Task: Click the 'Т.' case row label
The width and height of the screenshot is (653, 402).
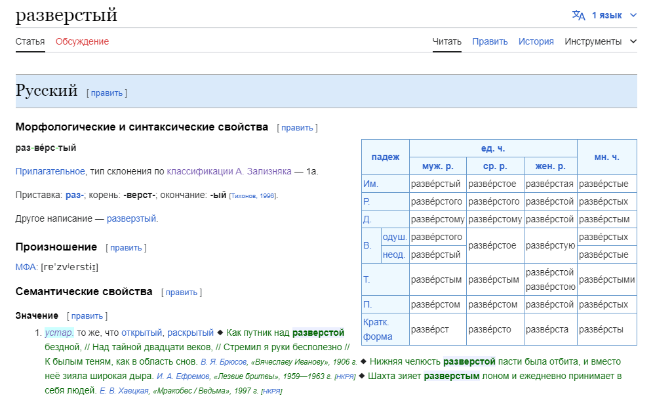Action: [x=366, y=279]
